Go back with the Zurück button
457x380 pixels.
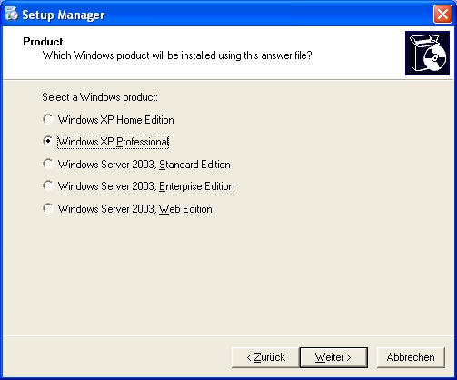pos(265,357)
